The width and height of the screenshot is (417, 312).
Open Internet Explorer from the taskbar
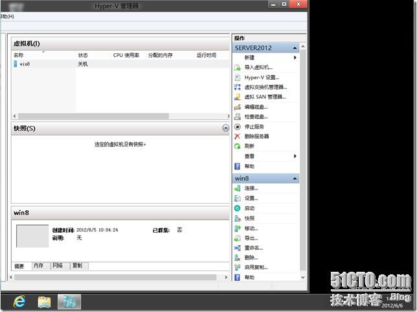(x=19, y=302)
